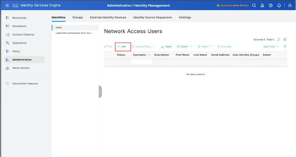Refresh the Network Access Users table

coord(278,39)
